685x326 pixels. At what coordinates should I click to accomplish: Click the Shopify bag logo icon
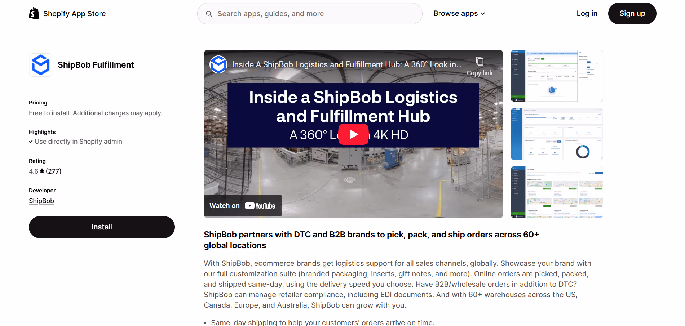click(34, 13)
